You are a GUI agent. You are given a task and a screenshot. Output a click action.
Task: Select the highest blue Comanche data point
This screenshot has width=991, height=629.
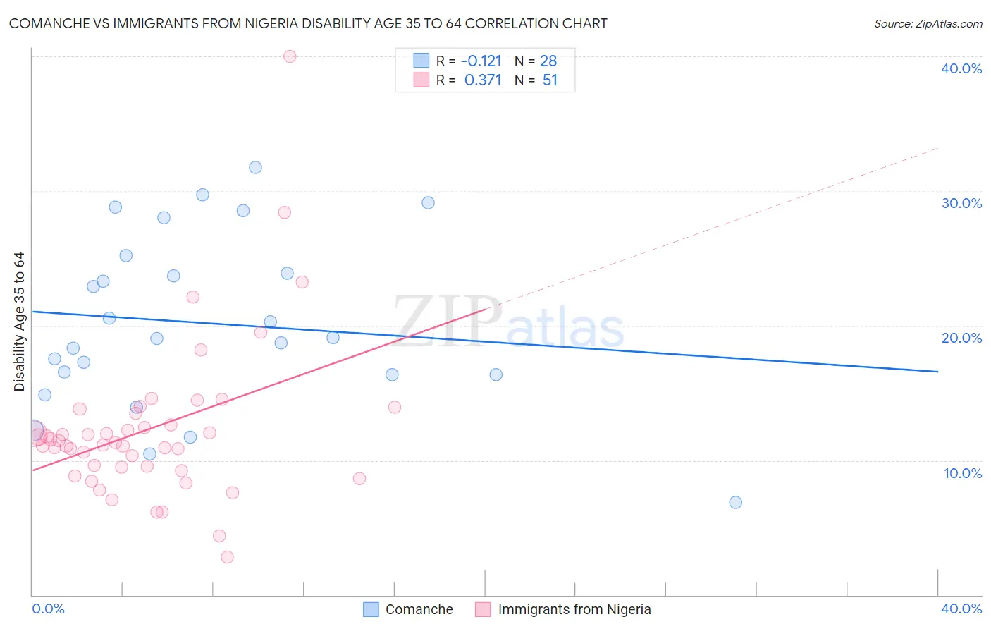tap(255, 168)
